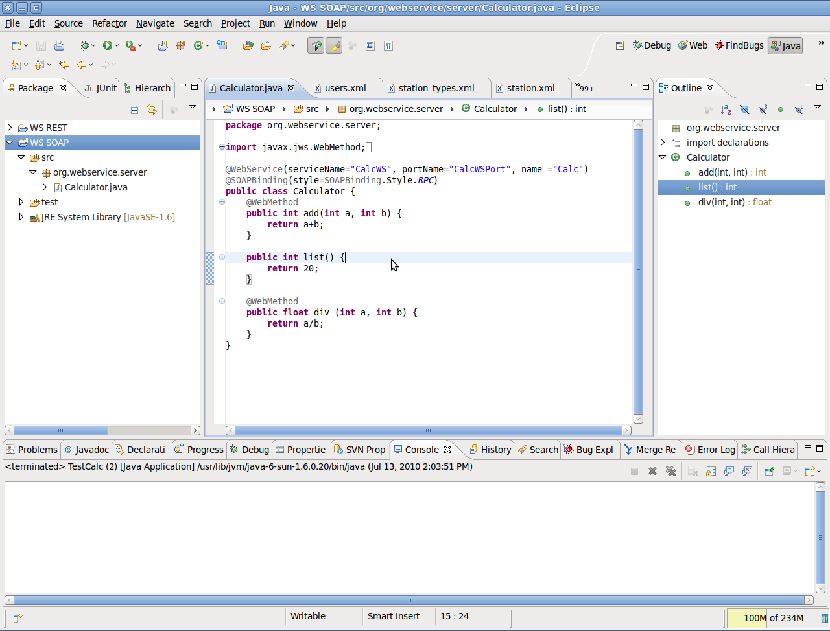
Task: Click the New file wizard icon
Action: coord(17,45)
